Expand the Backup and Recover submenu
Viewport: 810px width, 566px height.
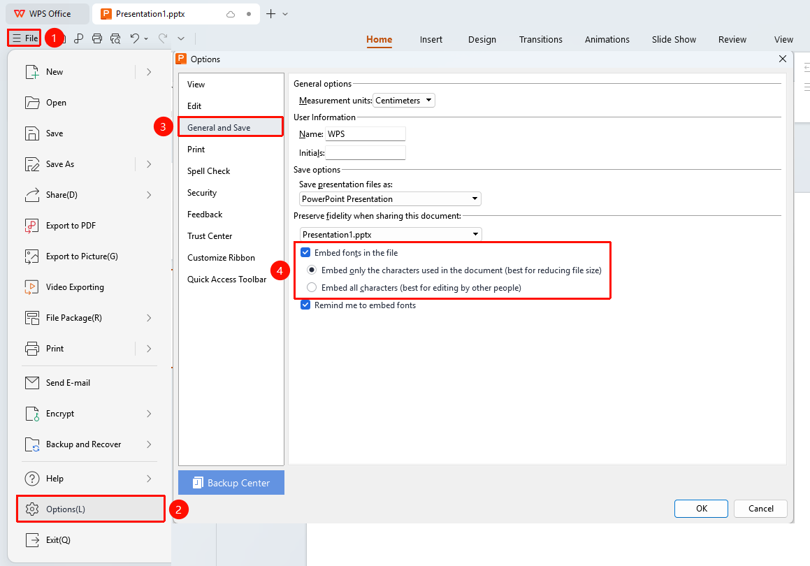[x=149, y=444]
